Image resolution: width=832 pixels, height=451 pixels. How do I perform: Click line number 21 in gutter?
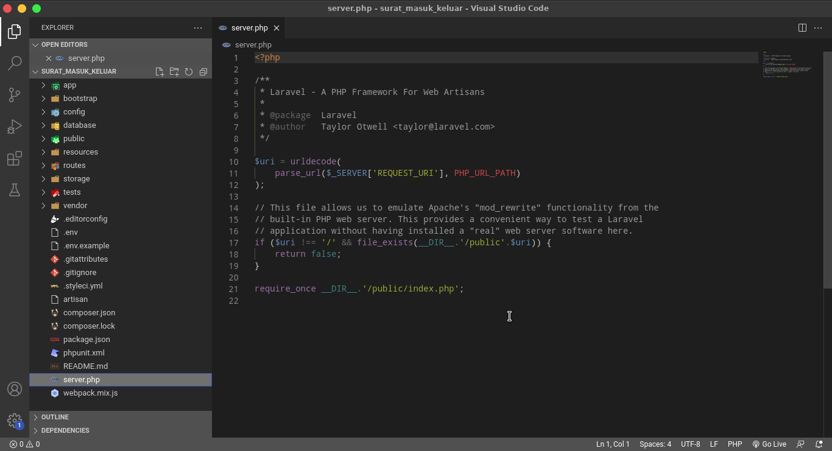234,289
